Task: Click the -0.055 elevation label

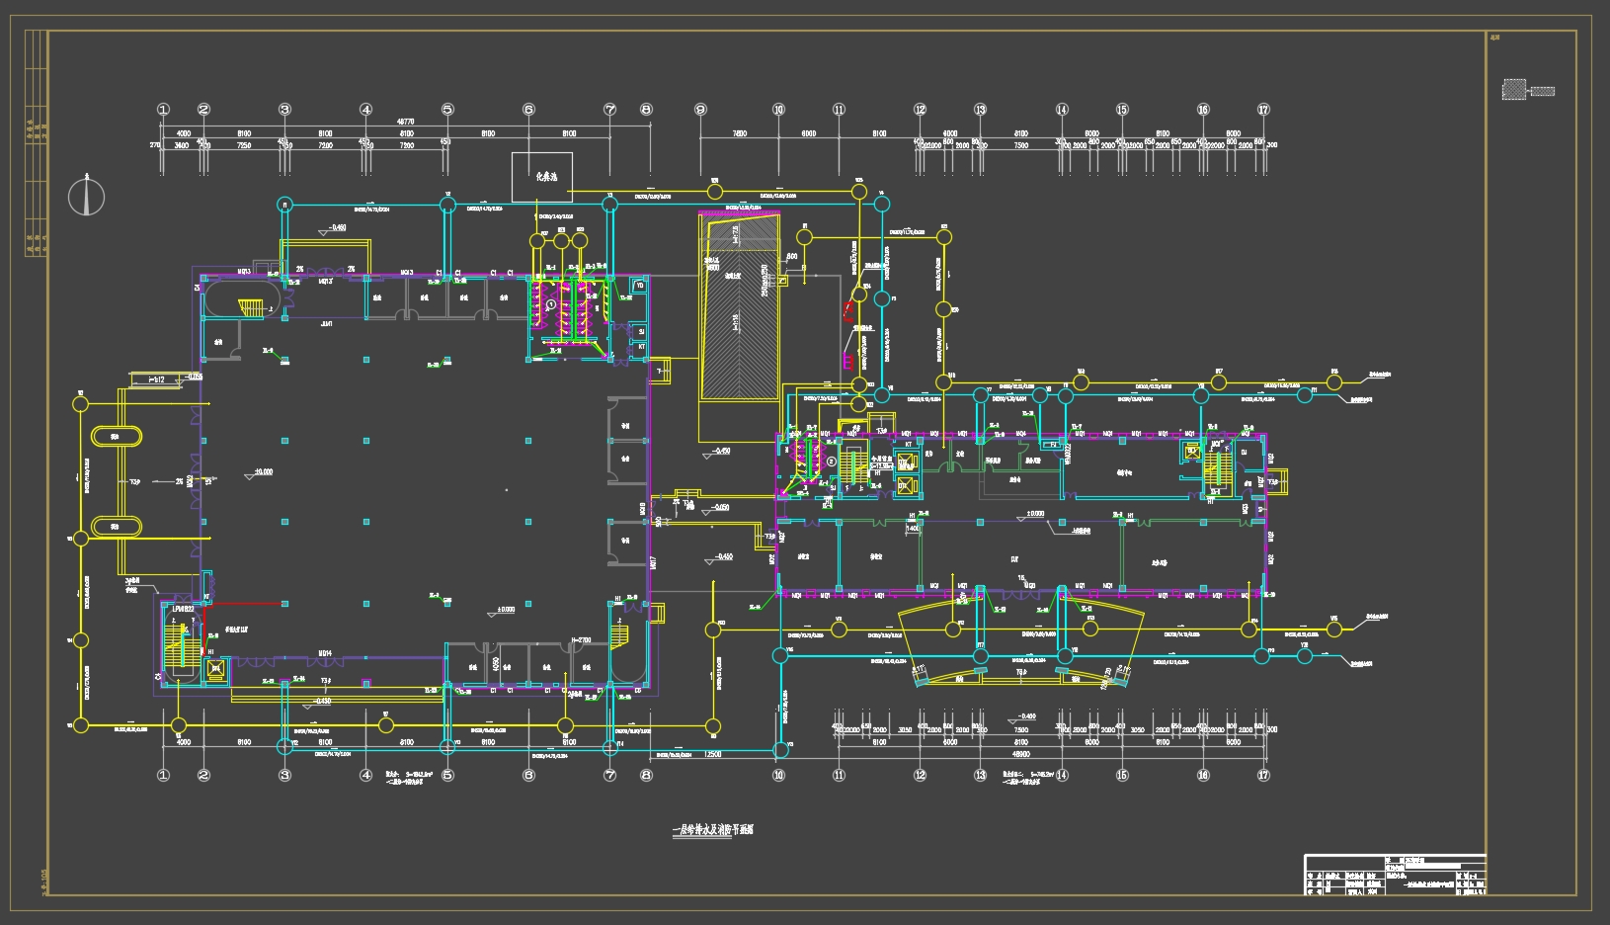Action: 194,377
